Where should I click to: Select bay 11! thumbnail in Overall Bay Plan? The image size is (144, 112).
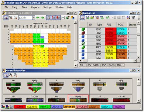coord(13,86)
